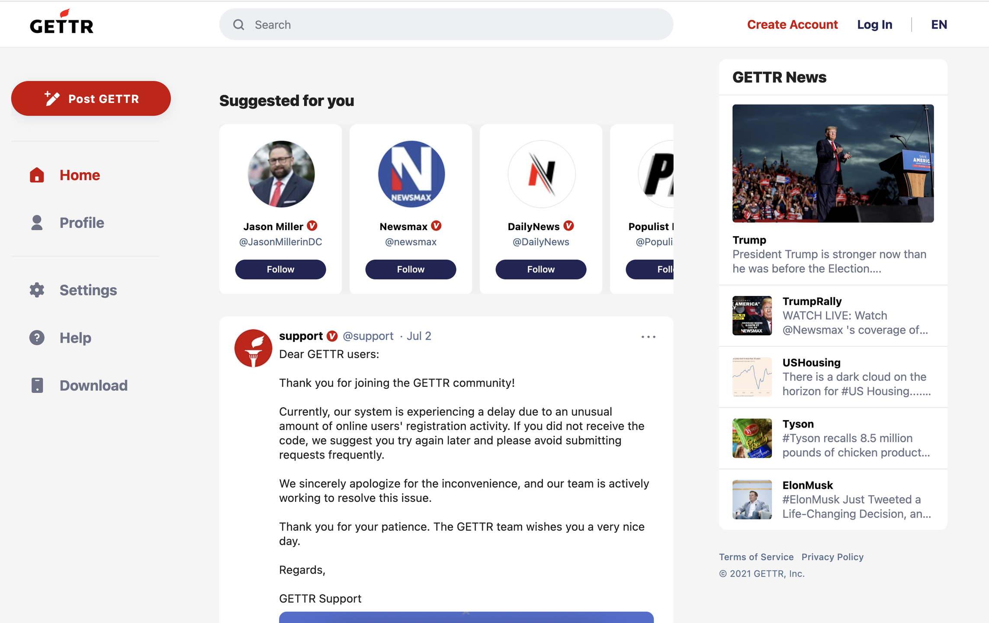Open the Trump rally news image
989x623 pixels.
pyautogui.click(x=833, y=164)
